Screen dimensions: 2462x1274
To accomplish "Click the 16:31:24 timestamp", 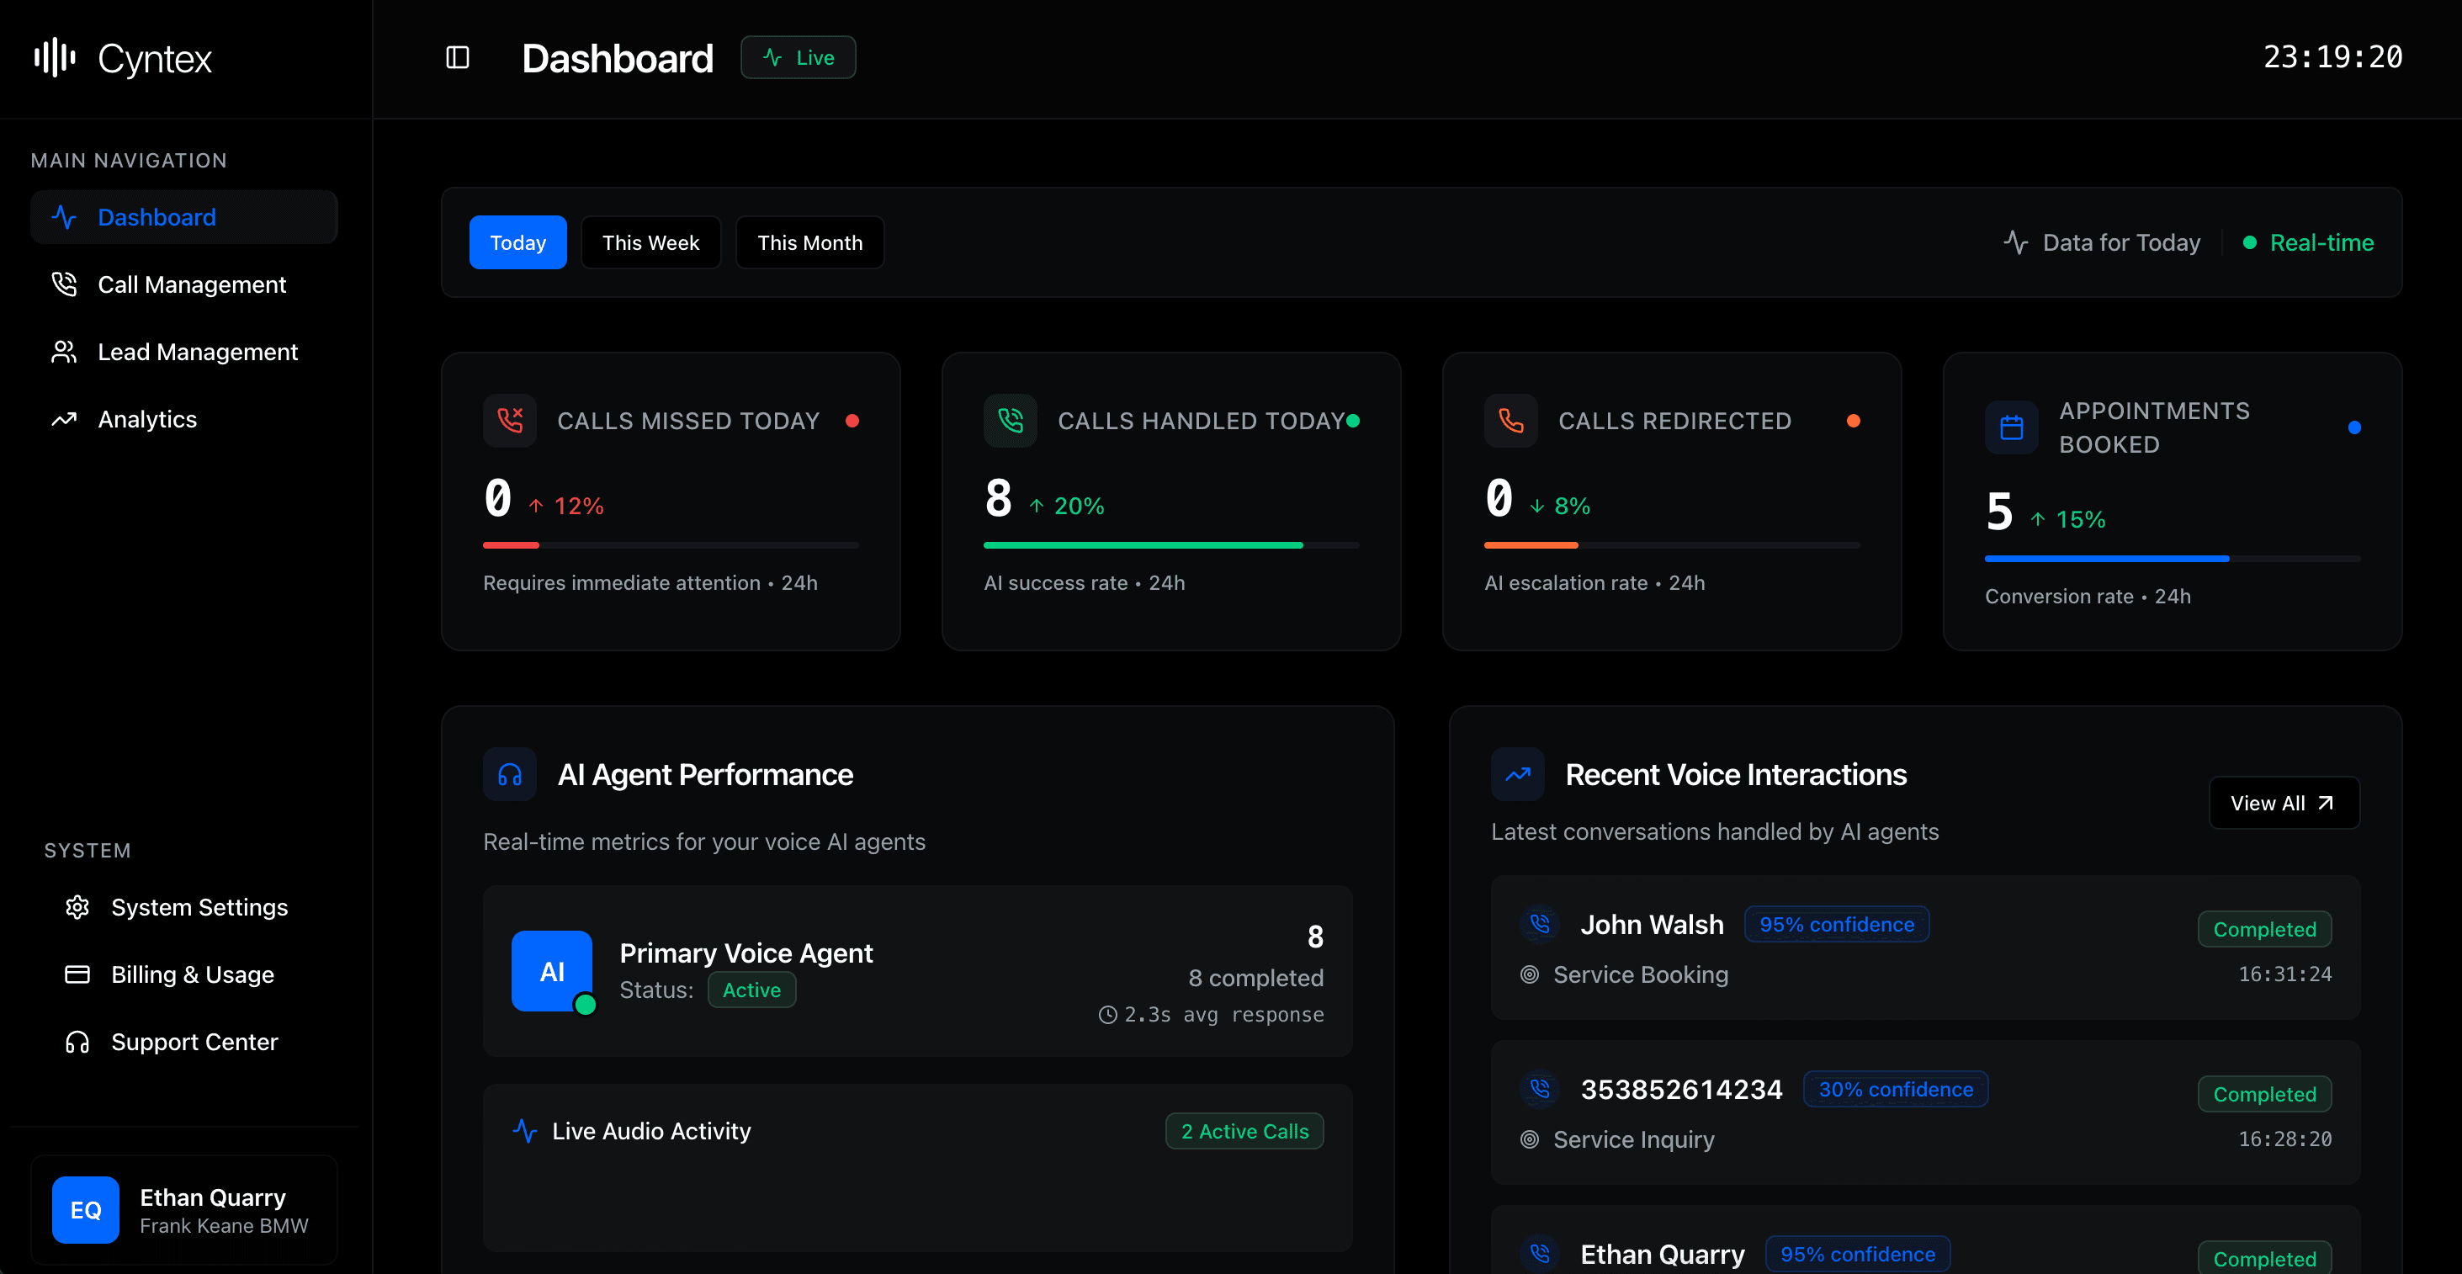I will coord(2285,974).
